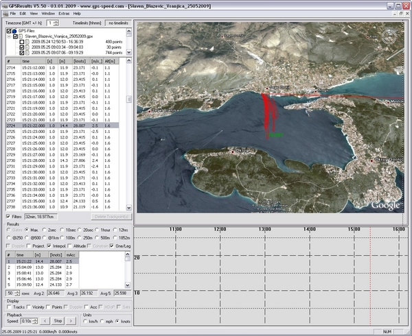Select trackpoint row 2738

coord(62,207)
